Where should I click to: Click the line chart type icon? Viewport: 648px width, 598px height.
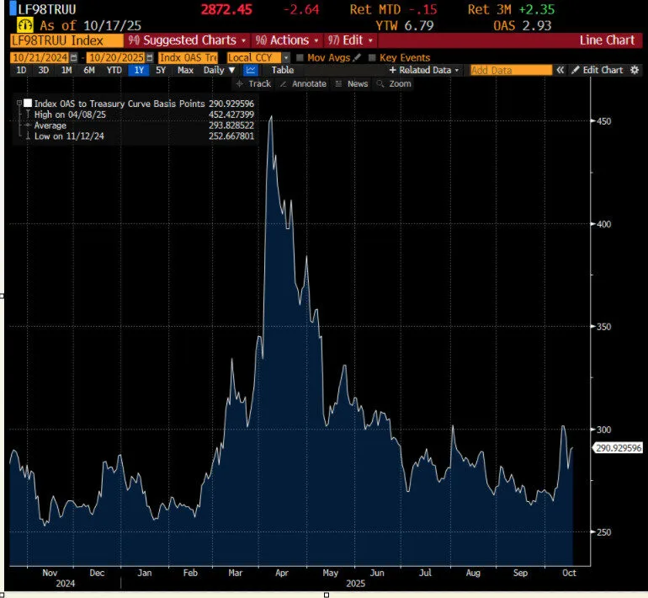250,70
